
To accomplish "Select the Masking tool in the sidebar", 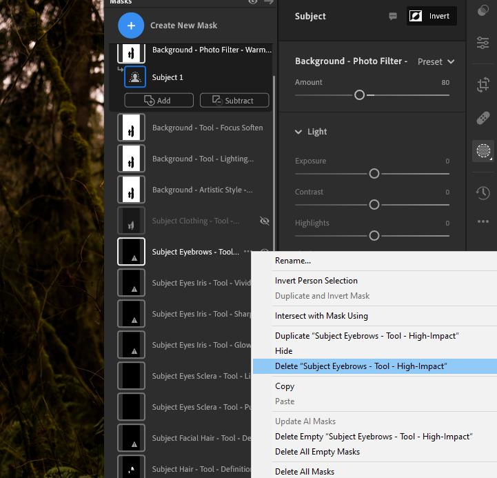I will [483, 150].
